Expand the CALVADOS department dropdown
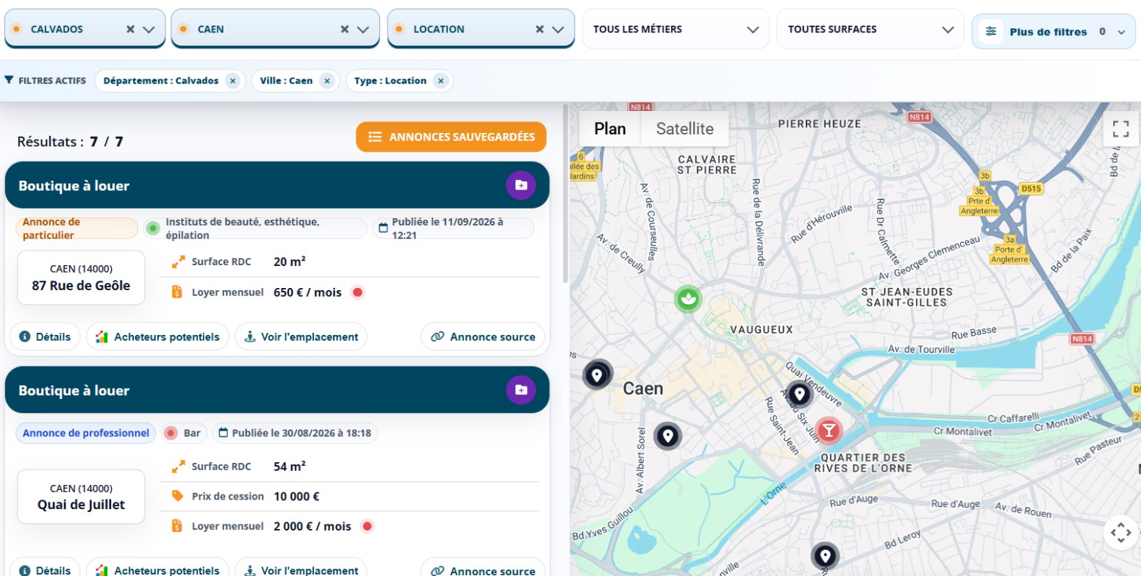This screenshot has height=576, width=1141. (x=149, y=29)
